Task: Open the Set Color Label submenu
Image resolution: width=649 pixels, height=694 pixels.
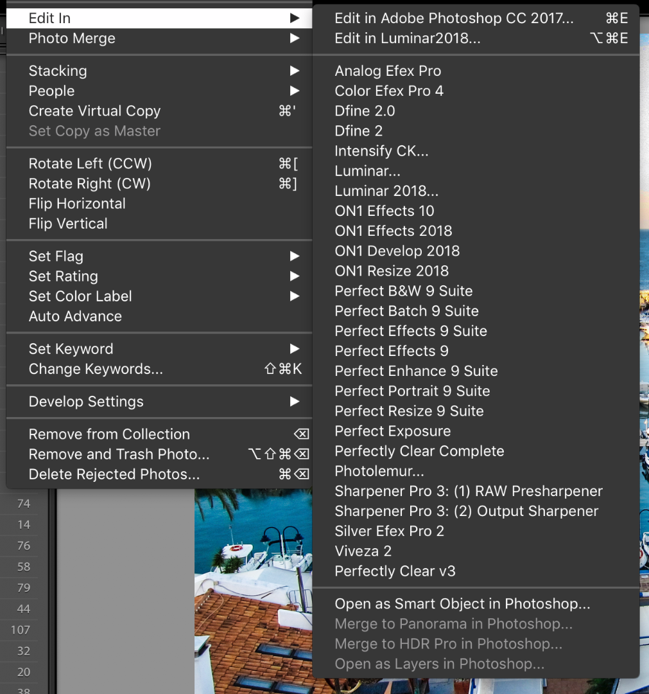Action: 80,296
